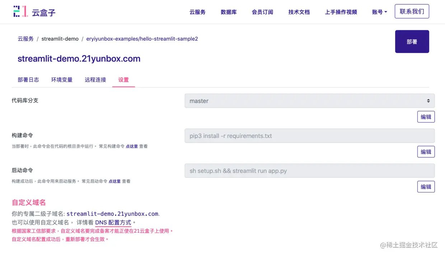The image size is (445, 256).
Task: Open the eryiyunbox-examples/hello-streamlit-sample2 breadcrumb link
Action: pyautogui.click(x=142, y=39)
